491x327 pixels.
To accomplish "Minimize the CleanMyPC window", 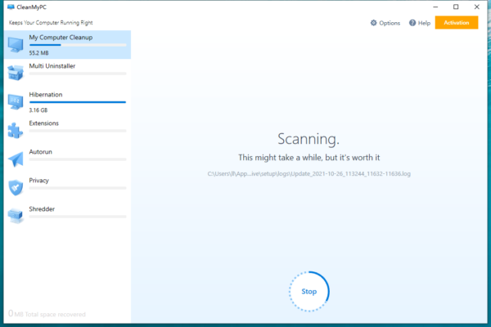I will pyautogui.click(x=435, y=7).
